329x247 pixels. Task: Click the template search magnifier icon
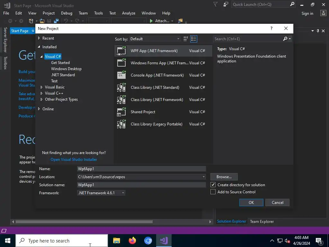tap(285, 39)
